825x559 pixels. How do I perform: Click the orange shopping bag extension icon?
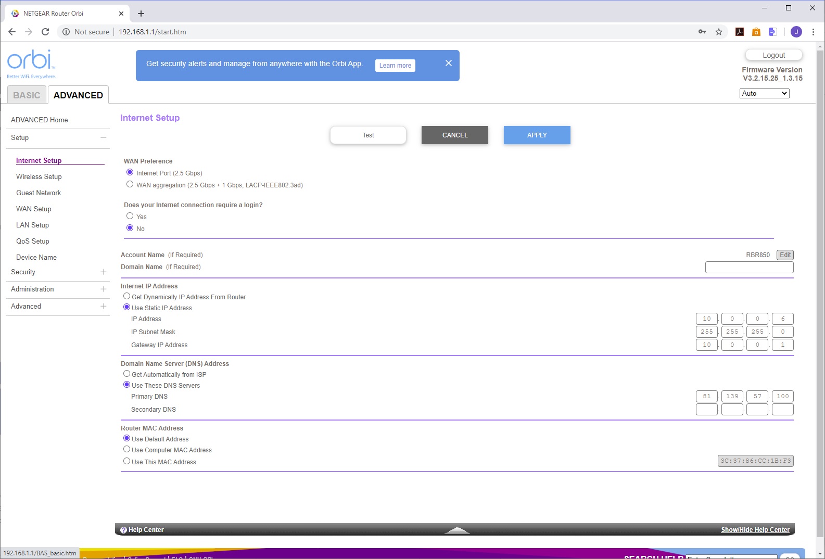pos(756,32)
